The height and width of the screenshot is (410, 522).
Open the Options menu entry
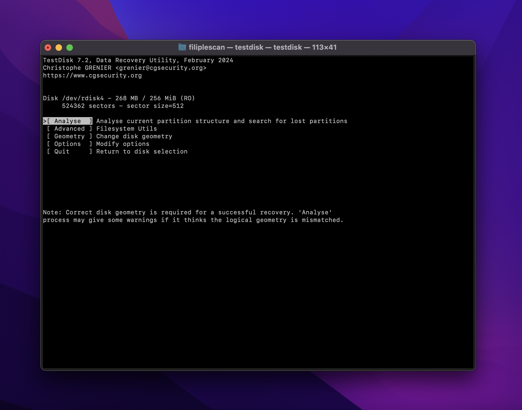tap(70, 144)
